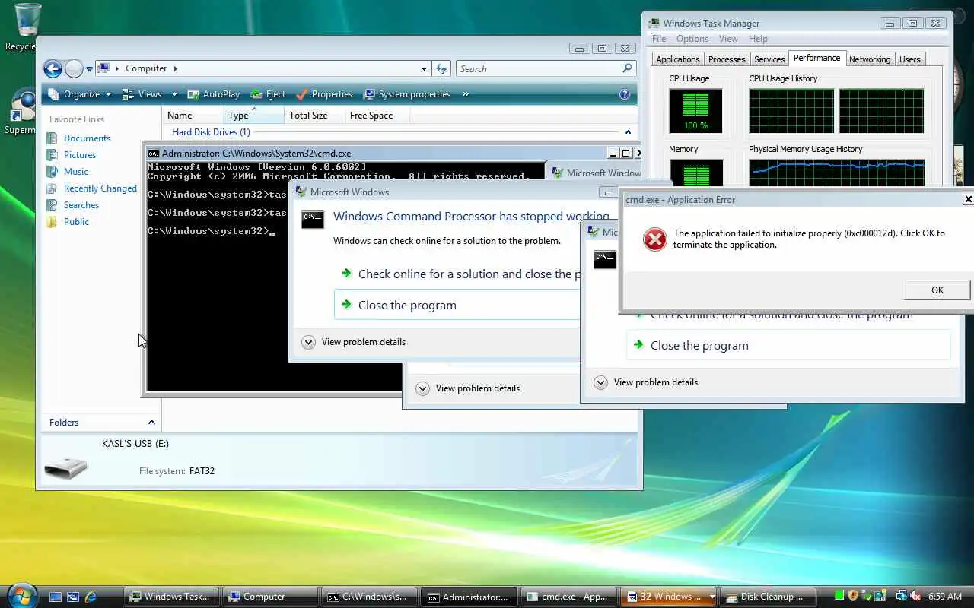Expand the Folders pane

[x=151, y=423]
